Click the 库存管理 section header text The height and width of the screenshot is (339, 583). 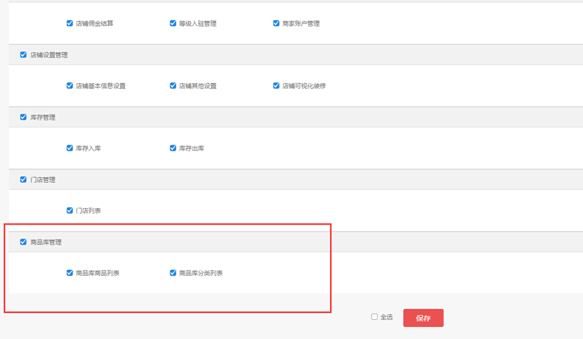[43, 117]
